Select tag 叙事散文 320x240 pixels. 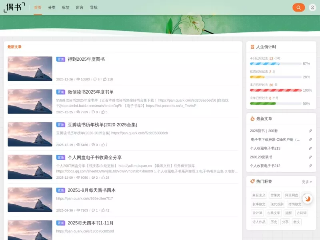(259, 204)
